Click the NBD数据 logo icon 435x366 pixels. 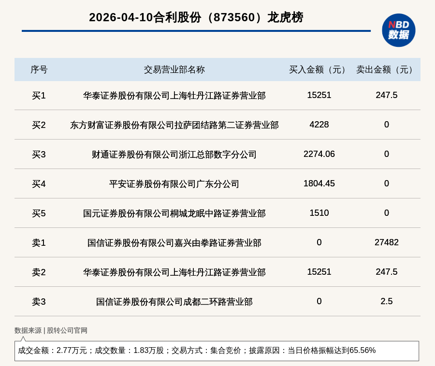(398, 30)
